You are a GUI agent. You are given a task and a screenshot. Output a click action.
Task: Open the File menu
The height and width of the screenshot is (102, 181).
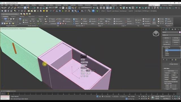pos(2,5)
